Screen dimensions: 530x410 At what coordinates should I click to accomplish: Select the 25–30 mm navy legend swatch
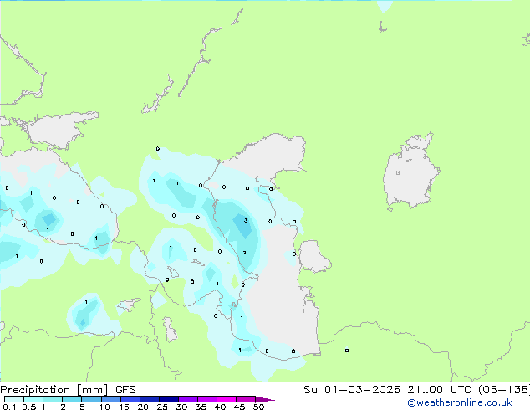pyautogui.click(x=169, y=399)
